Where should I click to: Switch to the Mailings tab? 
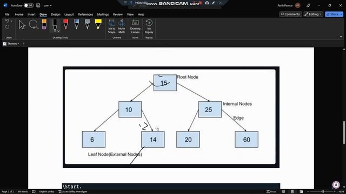[x=103, y=15]
